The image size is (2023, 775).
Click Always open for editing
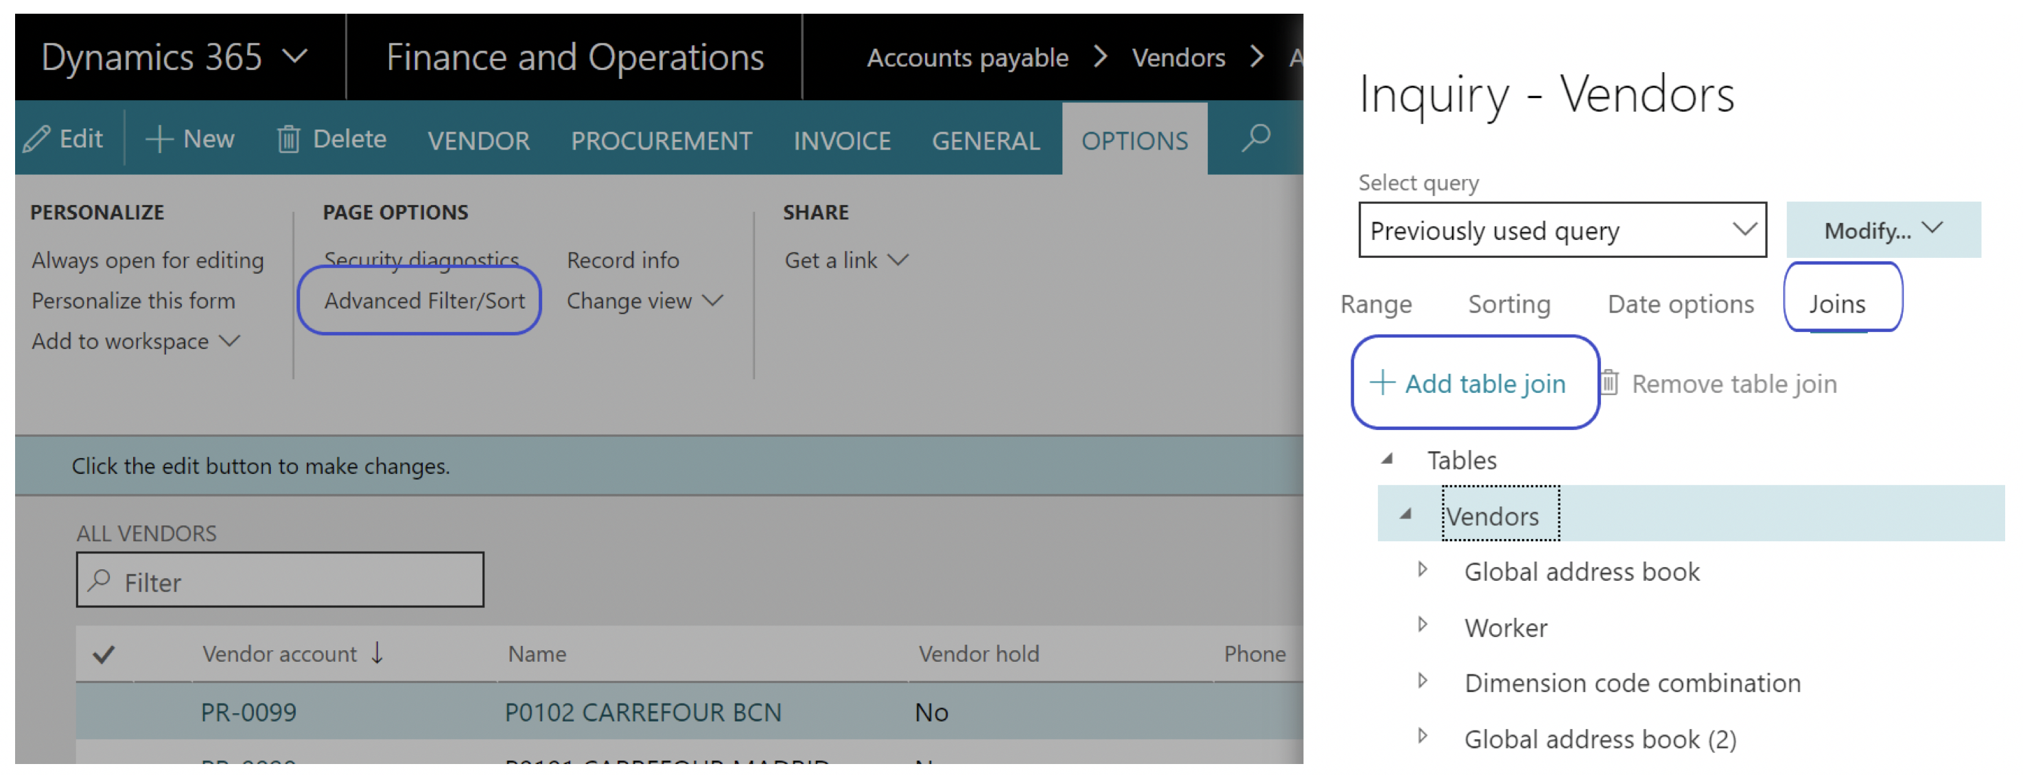[x=148, y=259]
